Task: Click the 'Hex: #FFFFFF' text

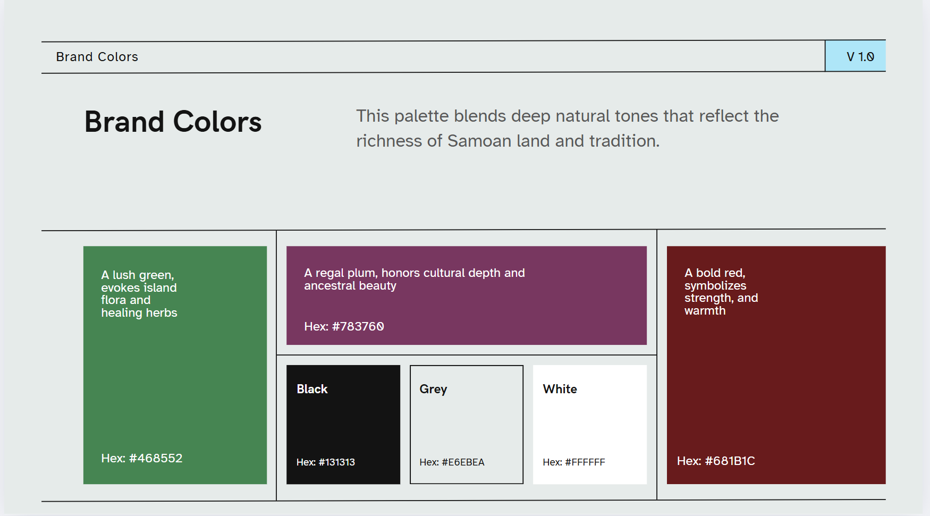Action: click(x=574, y=462)
